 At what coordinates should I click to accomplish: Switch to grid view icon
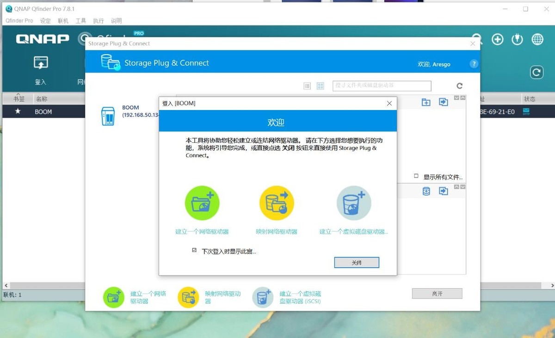[x=320, y=86]
